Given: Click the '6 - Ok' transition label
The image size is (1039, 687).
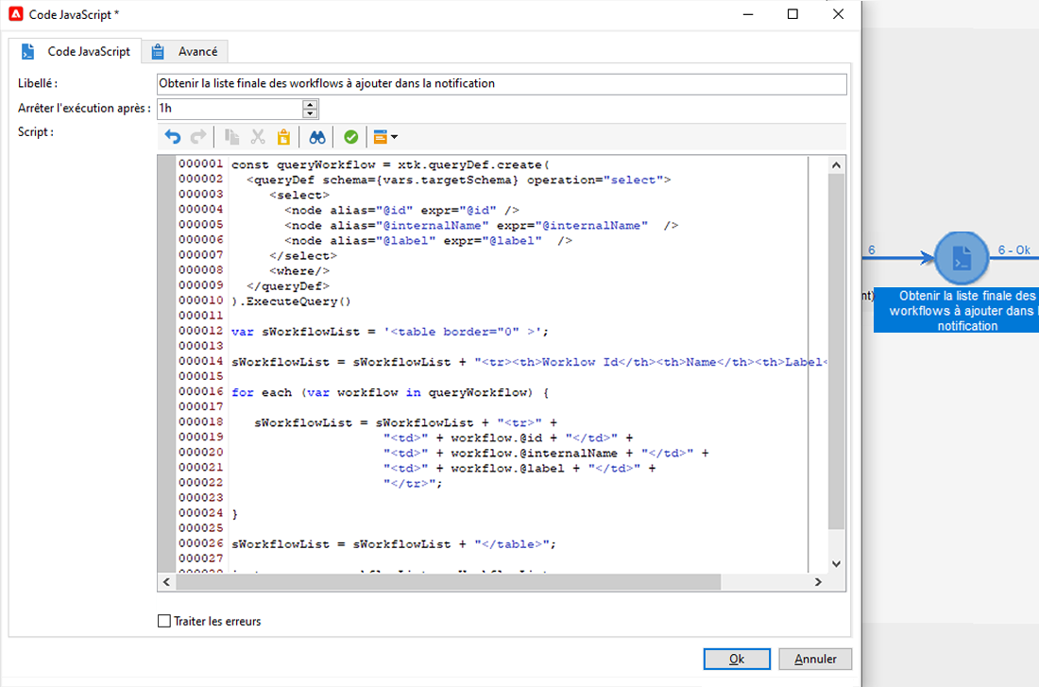Looking at the screenshot, I should tap(1013, 250).
